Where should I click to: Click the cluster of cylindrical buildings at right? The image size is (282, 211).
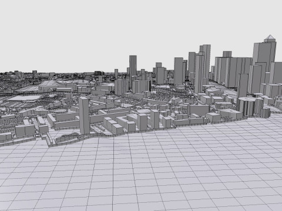coord(253,107)
